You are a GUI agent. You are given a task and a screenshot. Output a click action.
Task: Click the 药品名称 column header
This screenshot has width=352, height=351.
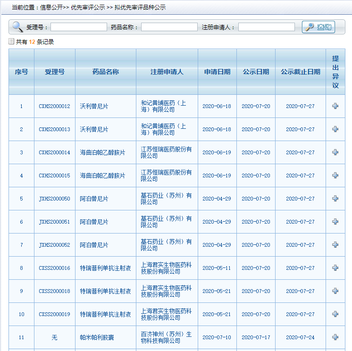(x=106, y=72)
